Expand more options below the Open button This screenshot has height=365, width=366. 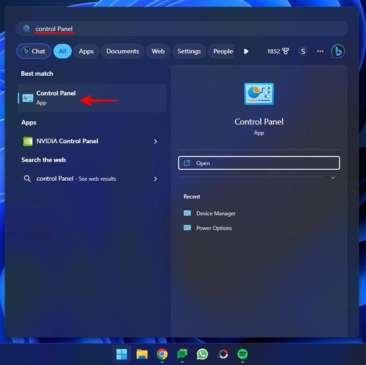tap(333, 177)
